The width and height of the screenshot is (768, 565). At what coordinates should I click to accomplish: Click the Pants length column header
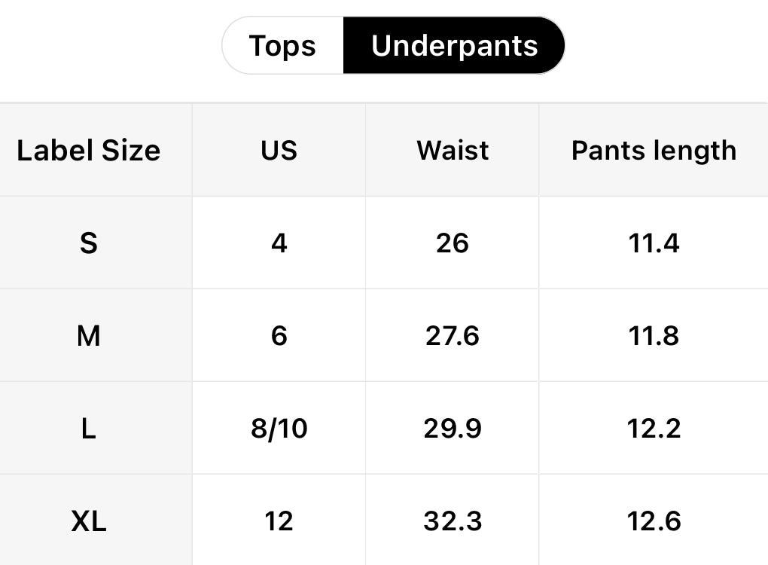point(654,150)
